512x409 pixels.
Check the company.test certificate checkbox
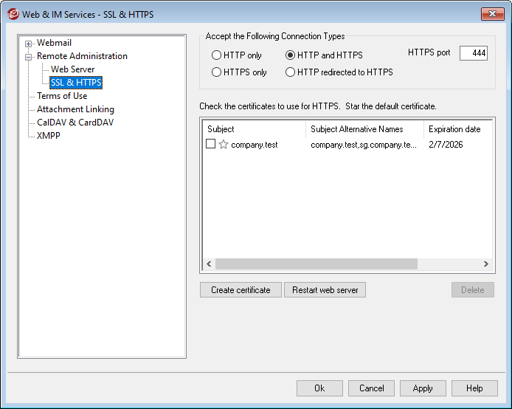coord(211,145)
